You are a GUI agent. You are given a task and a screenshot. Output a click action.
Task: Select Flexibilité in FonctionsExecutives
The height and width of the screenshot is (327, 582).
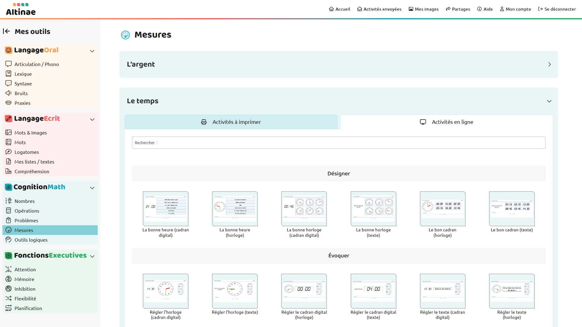click(x=25, y=299)
